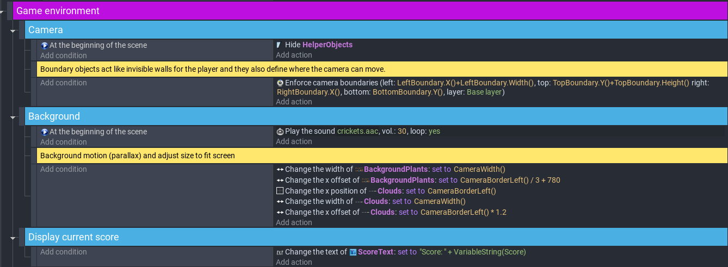This screenshot has width=728, height=267.
Task: Click the ScoreText change text icon
Action: (x=280, y=252)
